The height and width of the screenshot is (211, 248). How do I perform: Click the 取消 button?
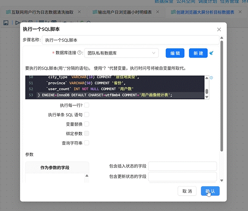187,191
